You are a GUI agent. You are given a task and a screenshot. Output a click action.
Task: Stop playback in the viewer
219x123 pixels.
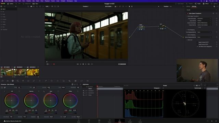tap(83, 64)
